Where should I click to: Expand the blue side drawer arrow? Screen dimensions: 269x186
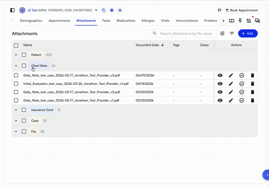click(x=267, y=175)
